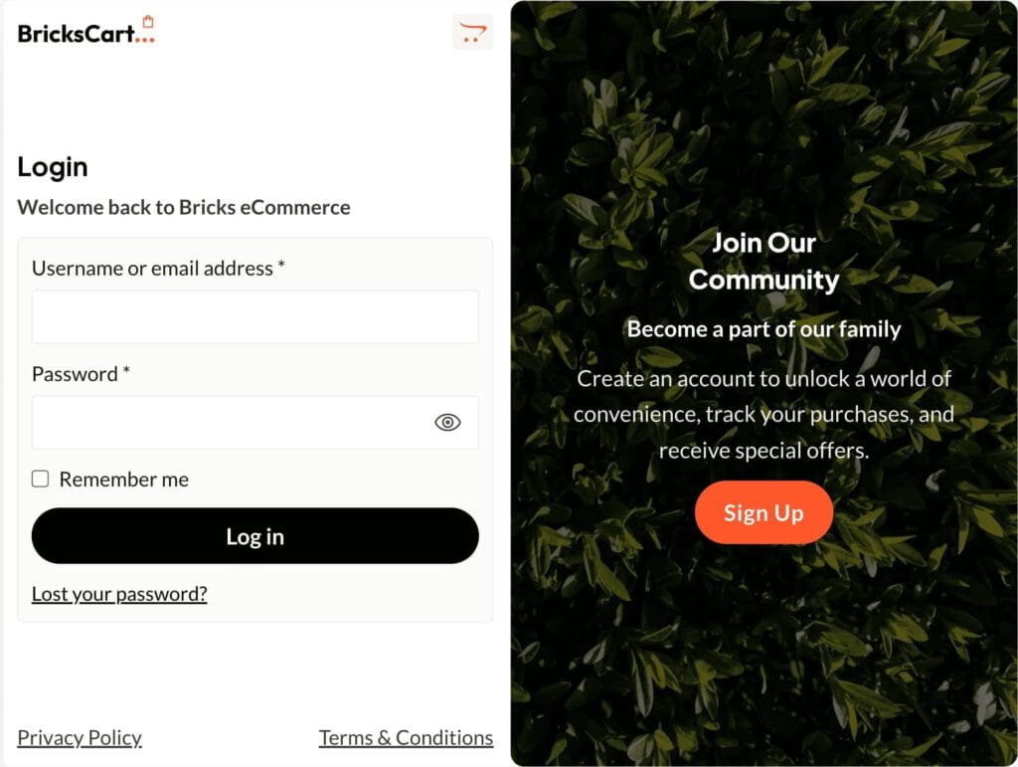Click the Login heading
The image size is (1018, 767).
pos(53,167)
